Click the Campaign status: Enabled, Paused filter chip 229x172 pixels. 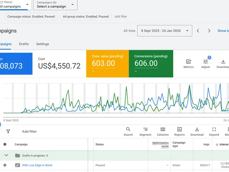click(31, 16)
